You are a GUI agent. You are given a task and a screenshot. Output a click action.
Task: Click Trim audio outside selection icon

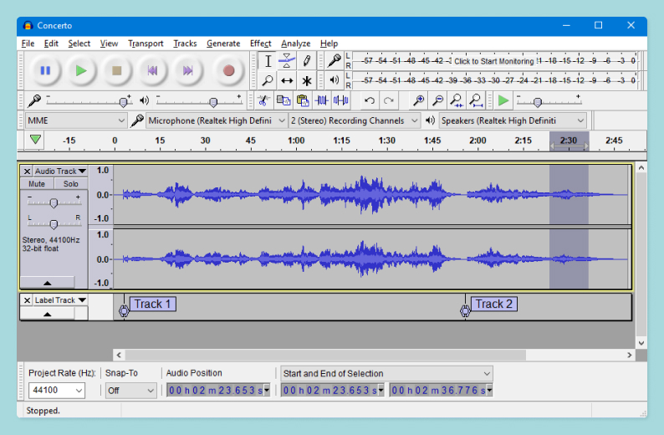tap(321, 101)
